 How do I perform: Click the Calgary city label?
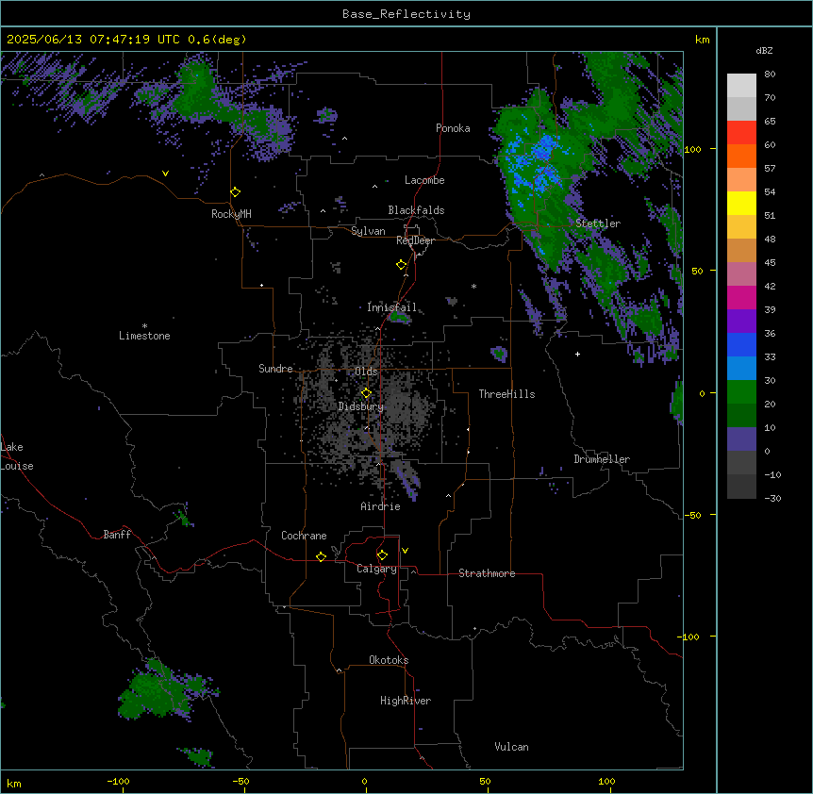(376, 569)
